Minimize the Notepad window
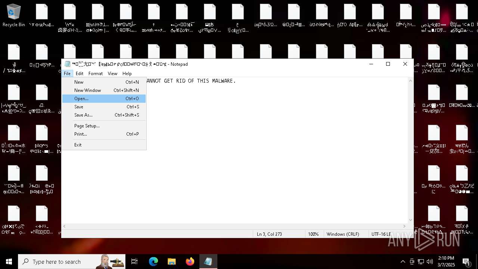The height and width of the screenshot is (269, 478). pyautogui.click(x=371, y=64)
